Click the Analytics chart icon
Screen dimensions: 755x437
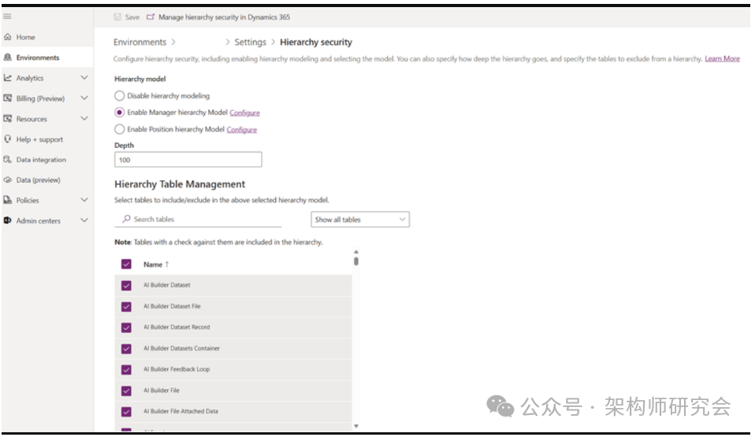(x=7, y=77)
